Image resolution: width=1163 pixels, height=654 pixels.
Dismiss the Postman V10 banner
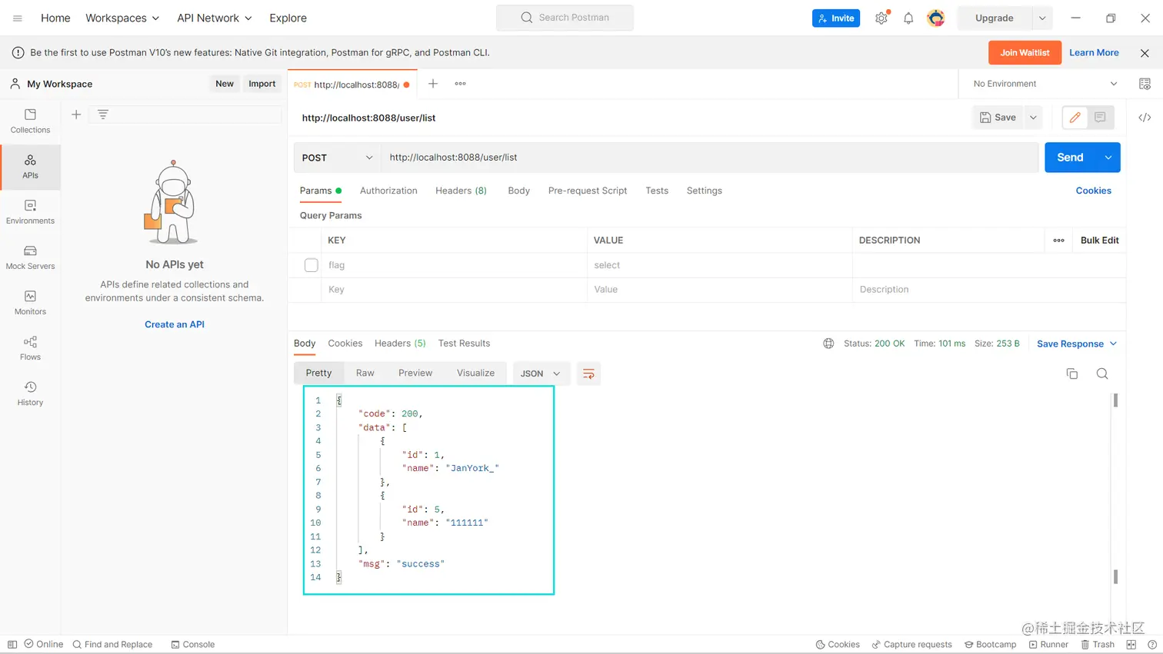tap(1145, 53)
